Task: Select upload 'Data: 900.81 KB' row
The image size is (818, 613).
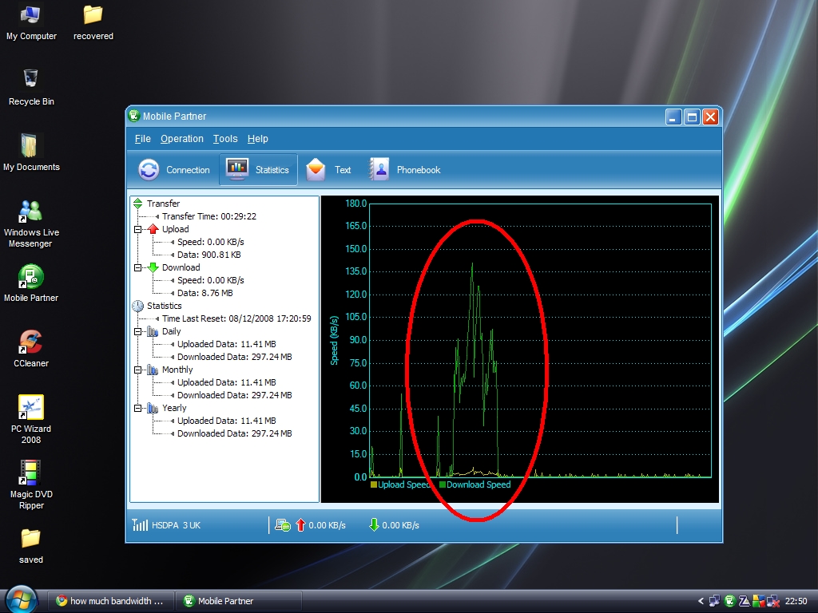Action: [208, 255]
